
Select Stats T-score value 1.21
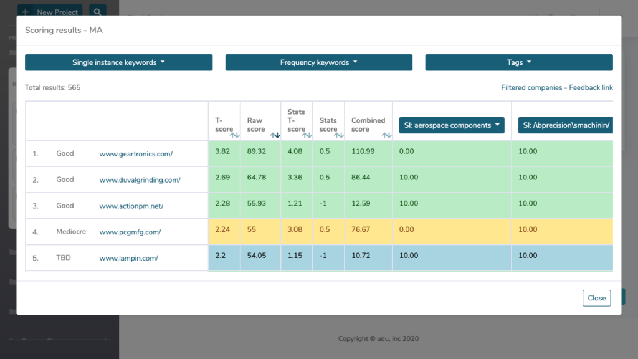pyautogui.click(x=295, y=204)
